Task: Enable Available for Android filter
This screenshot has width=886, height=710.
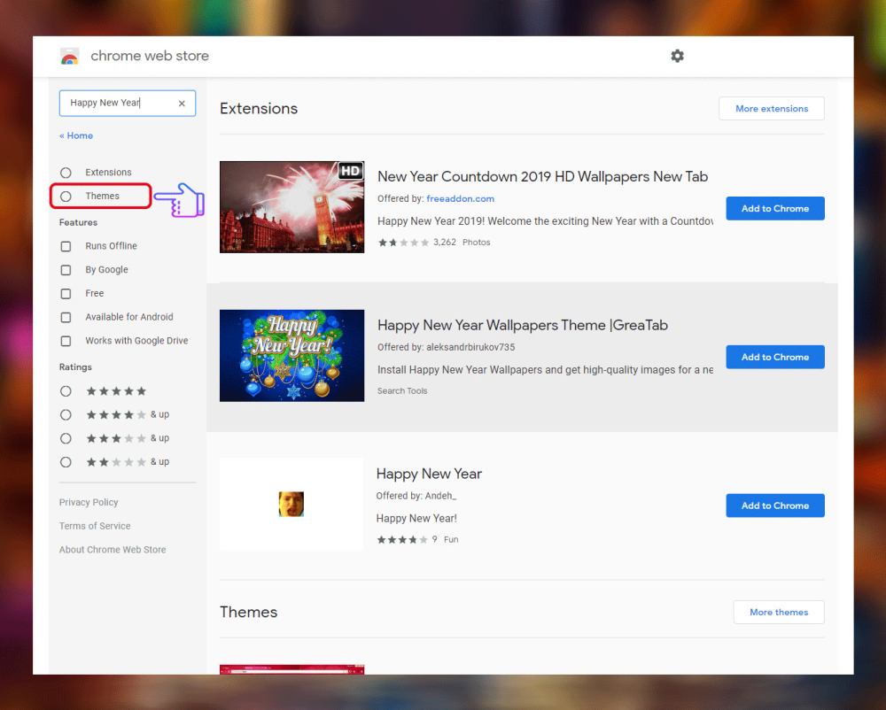Action: coord(66,317)
